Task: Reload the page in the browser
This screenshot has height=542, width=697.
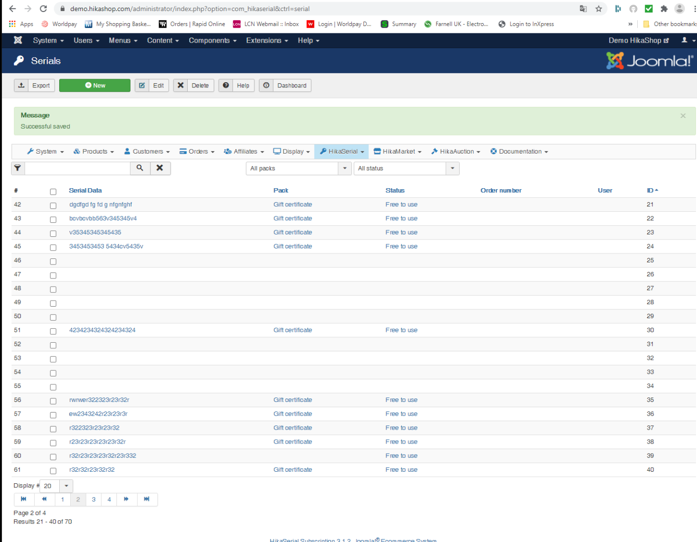Action: [43, 9]
